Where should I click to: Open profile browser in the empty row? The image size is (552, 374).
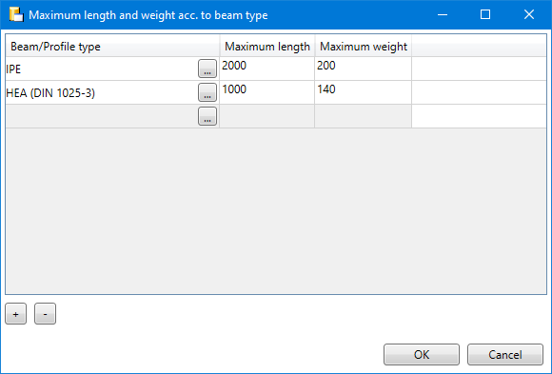click(207, 116)
